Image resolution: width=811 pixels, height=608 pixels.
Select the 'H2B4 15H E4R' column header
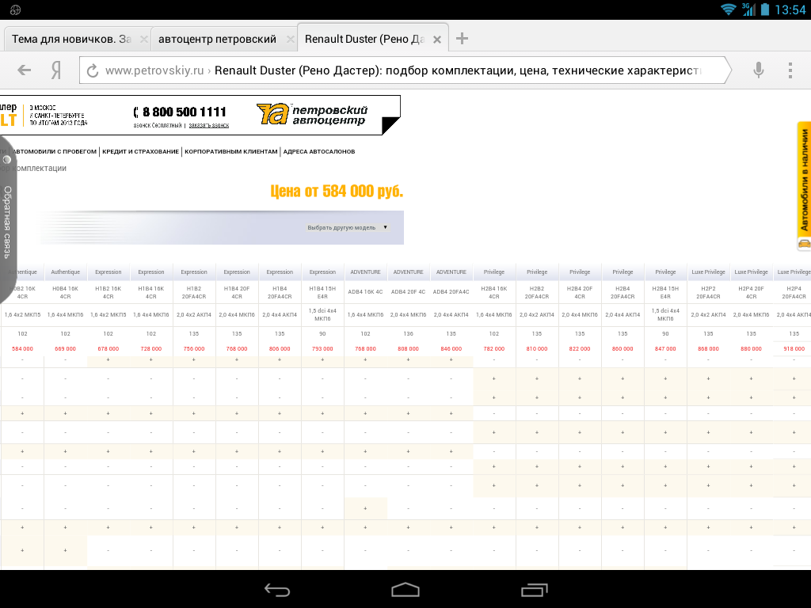665,293
